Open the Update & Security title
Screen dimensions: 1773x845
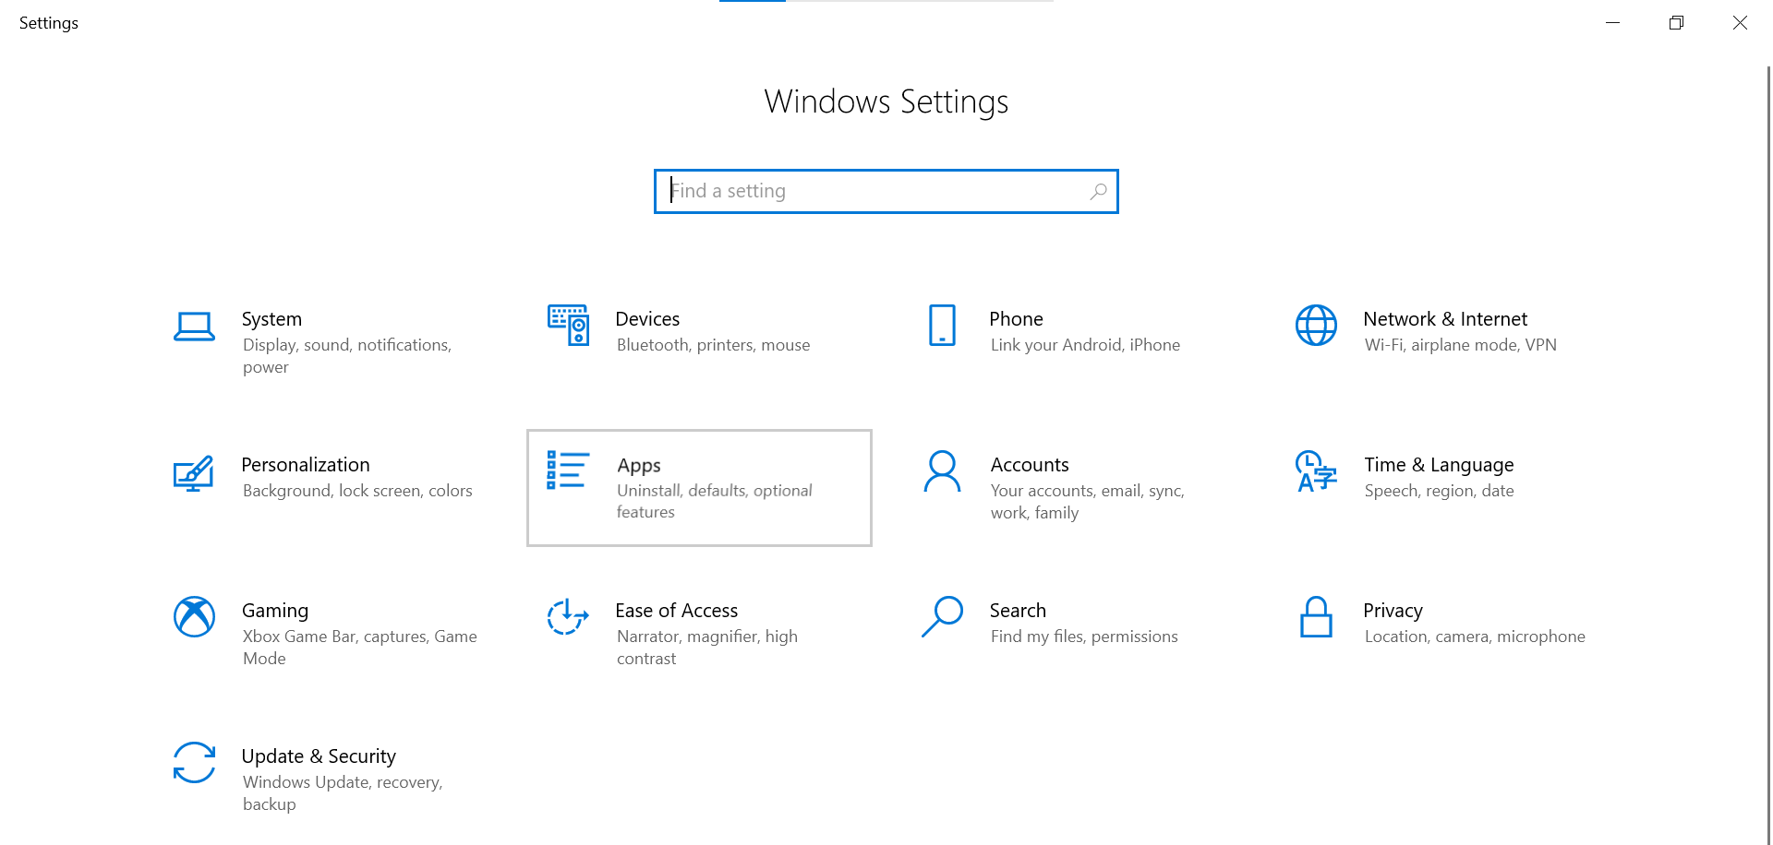(x=319, y=756)
